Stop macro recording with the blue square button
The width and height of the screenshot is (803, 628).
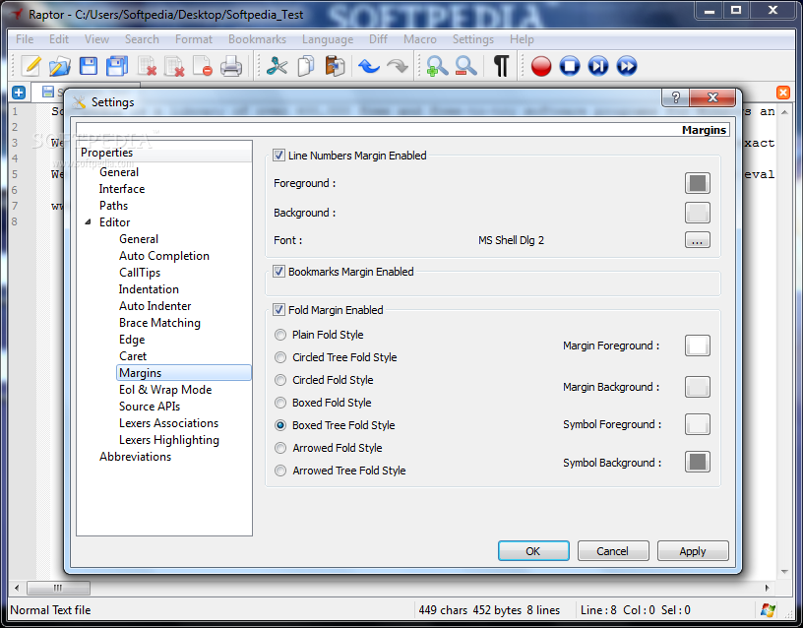click(x=570, y=66)
